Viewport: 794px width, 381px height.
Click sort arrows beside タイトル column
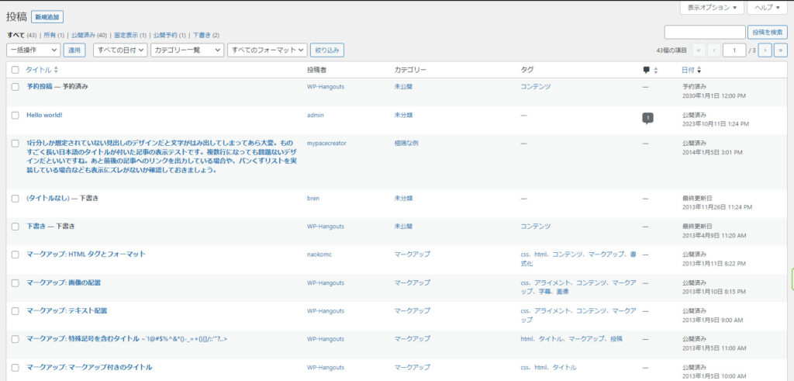pyautogui.click(x=56, y=70)
